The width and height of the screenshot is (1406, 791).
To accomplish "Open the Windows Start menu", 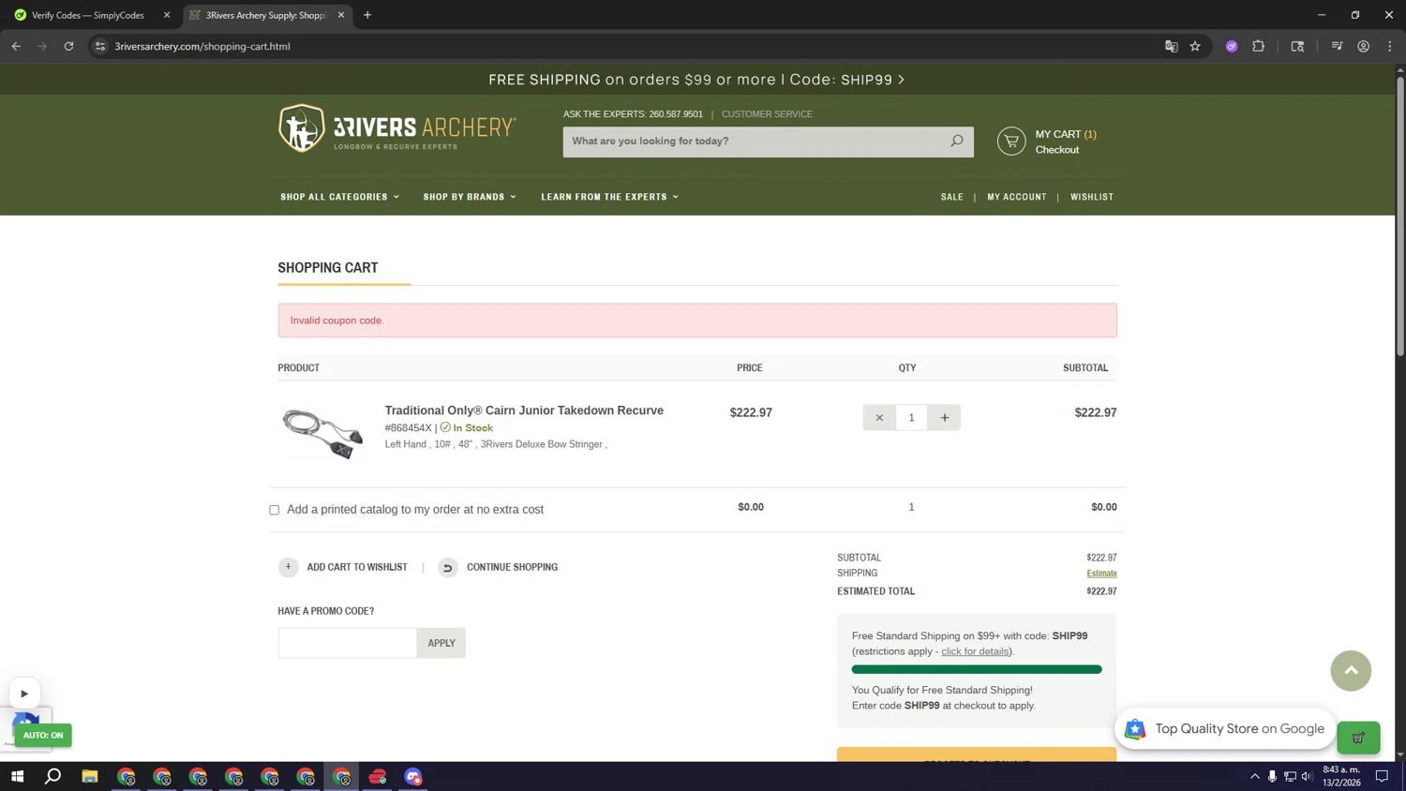I will click(17, 776).
